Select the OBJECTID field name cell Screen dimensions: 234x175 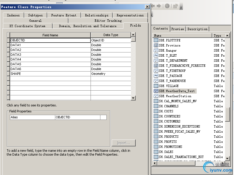pos(50,40)
